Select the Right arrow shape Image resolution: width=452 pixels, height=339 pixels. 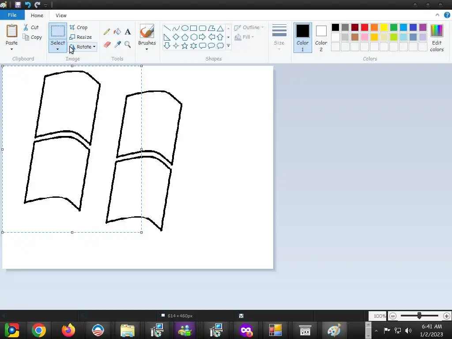(202, 37)
